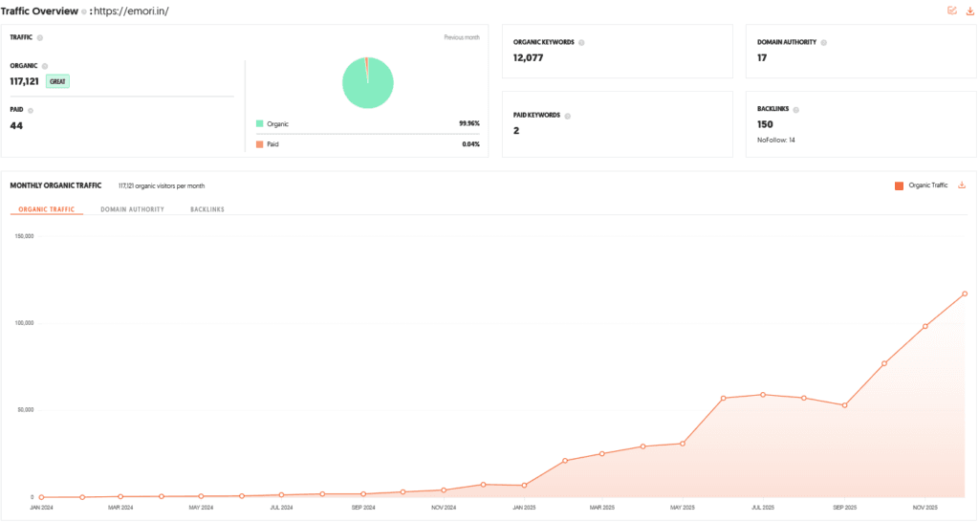The height and width of the screenshot is (522, 979).
Task: Click the MAR 2025 x-axis label
Action: click(x=602, y=508)
